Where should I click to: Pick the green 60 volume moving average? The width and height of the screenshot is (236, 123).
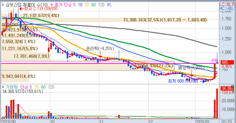[x=43, y=87]
